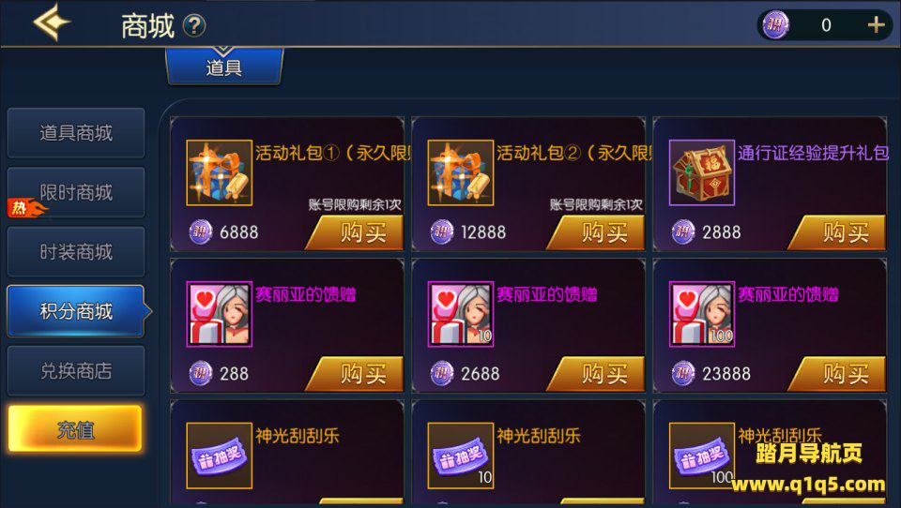Screen dimensions: 901x508
Task: Click the purple coin icon in top bar
Action: point(775,25)
